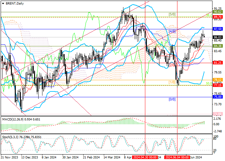Click the BRENT,Daily chart title

click(x=15, y=4)
